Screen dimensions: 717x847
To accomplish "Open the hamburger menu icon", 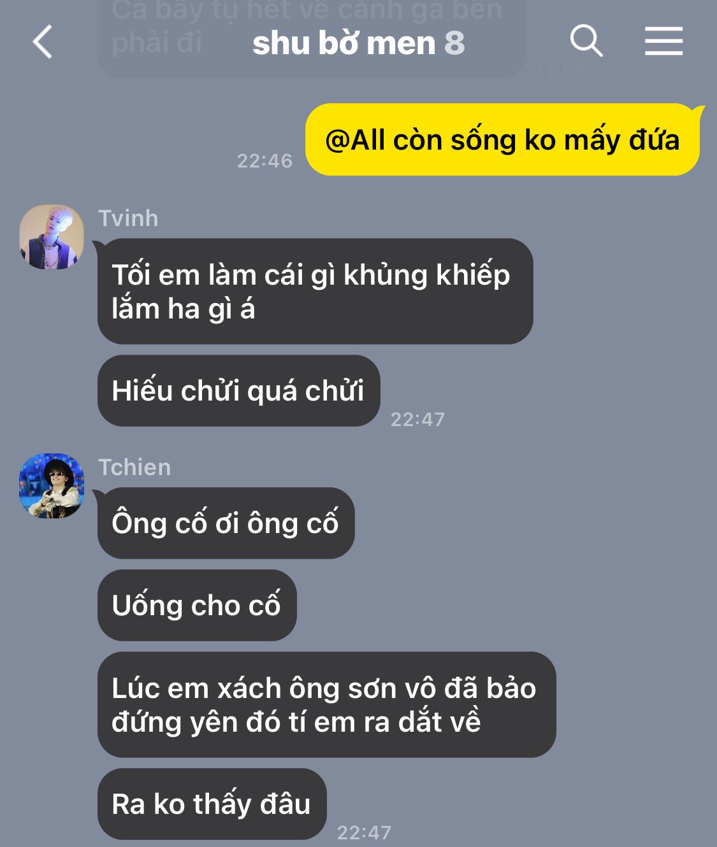I will pyautogui.click(x=663, y=41).
